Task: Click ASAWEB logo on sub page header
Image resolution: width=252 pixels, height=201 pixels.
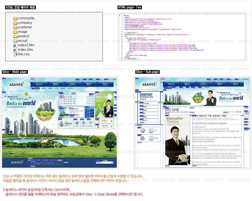Action: point(149,84)
